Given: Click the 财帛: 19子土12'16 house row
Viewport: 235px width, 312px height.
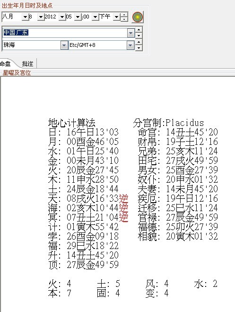Looking at the screenshot, I should pyautogui.click(x=178, y=142).
